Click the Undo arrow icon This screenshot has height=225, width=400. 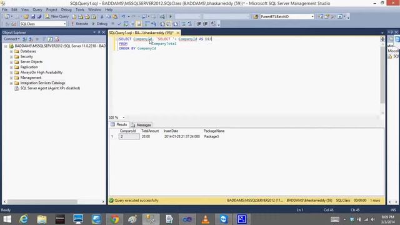point(123,17)
